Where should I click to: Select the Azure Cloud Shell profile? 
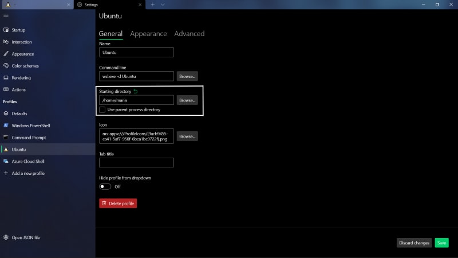point(48,161)
